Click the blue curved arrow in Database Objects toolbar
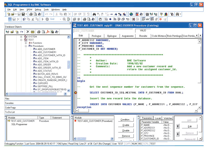210x149 pixels. tap(22, 32)
